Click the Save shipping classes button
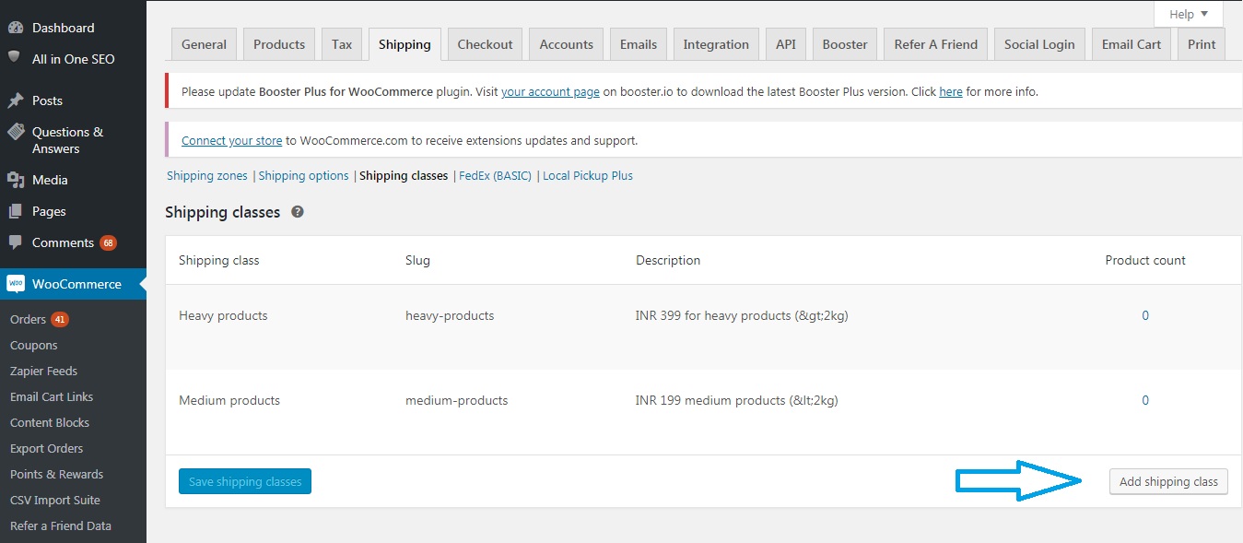This screenshot has height=543, width=1243. (245, 481)
